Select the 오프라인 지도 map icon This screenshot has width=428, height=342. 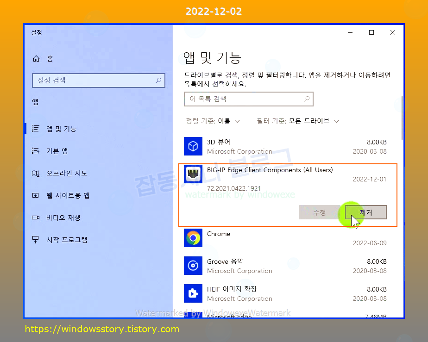pyautogui.click(x=36, y=173)
